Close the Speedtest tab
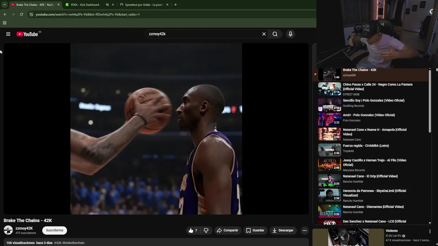This screenshot has height=246, width=438. (x=167, y=5)
